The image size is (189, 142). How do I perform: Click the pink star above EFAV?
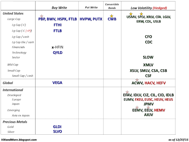click(x=127, y=92)
